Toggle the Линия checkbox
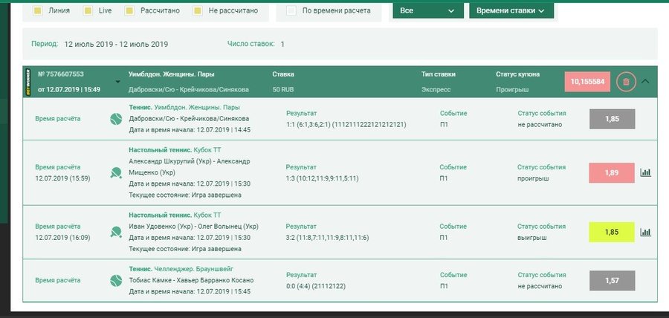Viewport: 669px width, 318px height. [x=38, y=11]
